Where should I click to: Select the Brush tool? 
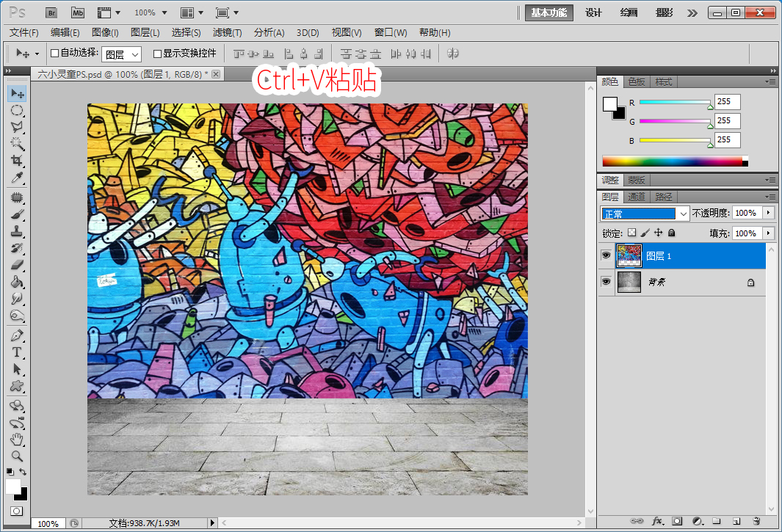click(x=17, y=214)
